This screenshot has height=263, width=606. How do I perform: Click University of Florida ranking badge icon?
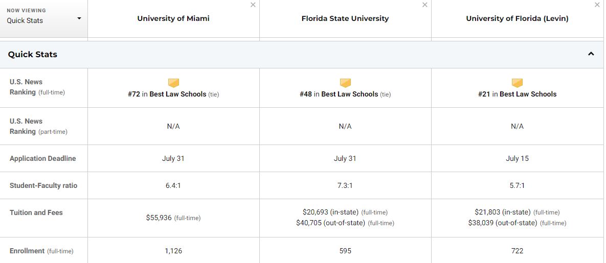pyautogui.click(x=517, y=83)
